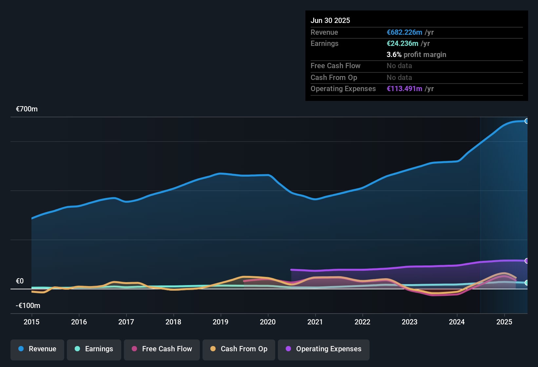Click the Revenue endpoint marker on chart
This screenshot has width=538, height=367.
coord(527,121)
